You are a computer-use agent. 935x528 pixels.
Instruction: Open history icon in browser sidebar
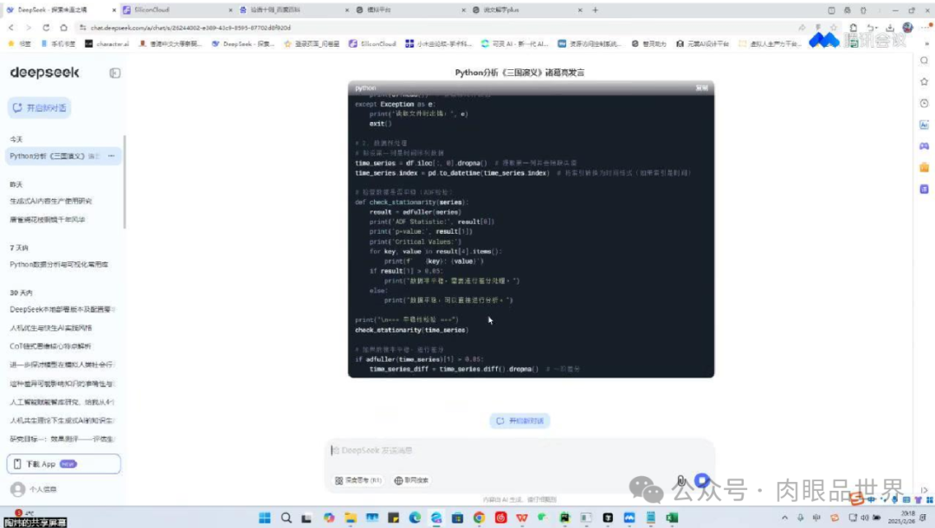click(925, 103)
